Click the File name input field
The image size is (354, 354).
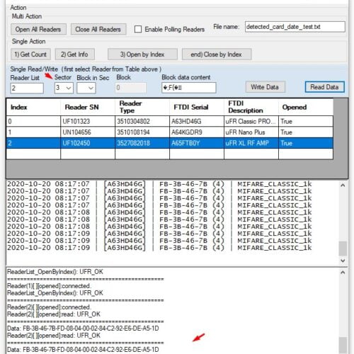[x=295, y=27]
